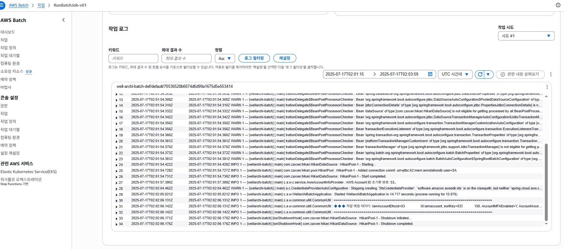Open 컴퓨팅 환경 under AWS Batch menu
The height and width of the screenshot is (249, 564).
(10, 63)
